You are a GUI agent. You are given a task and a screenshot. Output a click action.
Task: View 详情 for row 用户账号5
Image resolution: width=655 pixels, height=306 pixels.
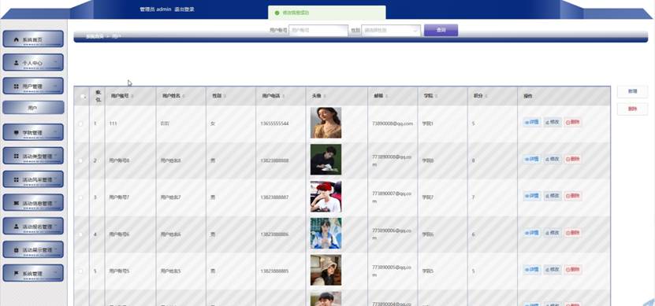click(532, 269)
